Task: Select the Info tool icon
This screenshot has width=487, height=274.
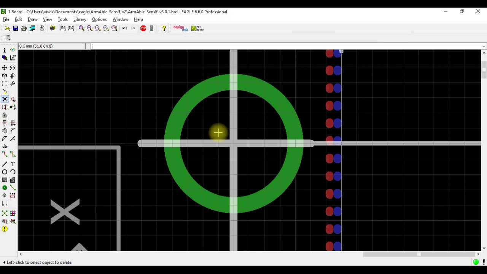Action: pos(5,50)
